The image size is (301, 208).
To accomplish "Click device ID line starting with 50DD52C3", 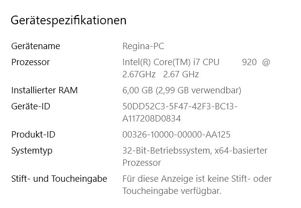I will pos(180,106).
